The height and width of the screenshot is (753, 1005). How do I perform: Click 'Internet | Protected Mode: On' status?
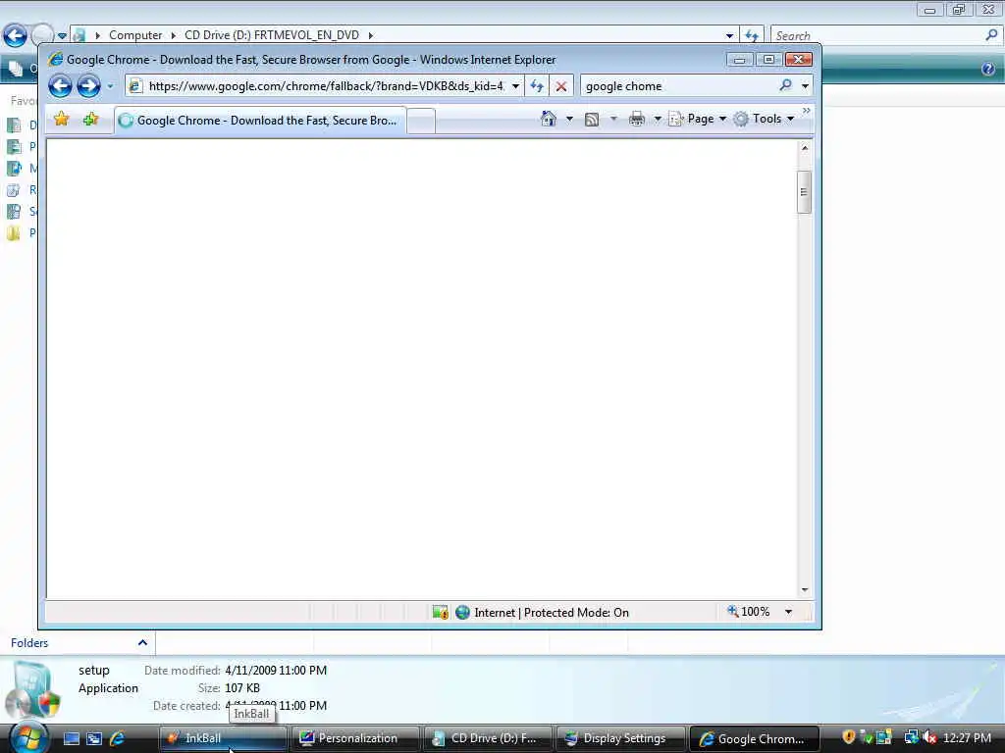coord(552,613)
